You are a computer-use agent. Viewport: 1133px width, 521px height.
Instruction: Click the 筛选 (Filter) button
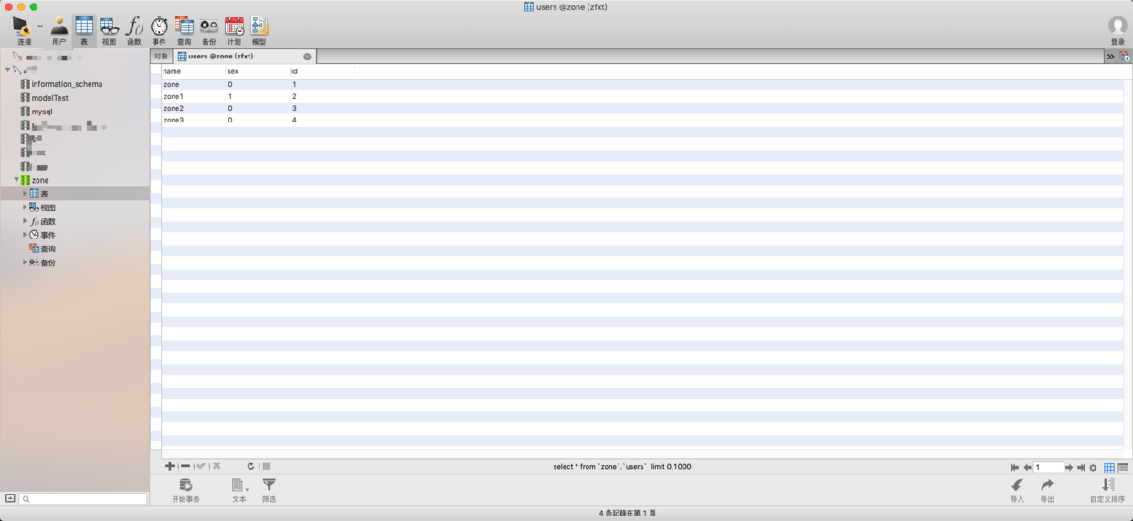(269, 490)
